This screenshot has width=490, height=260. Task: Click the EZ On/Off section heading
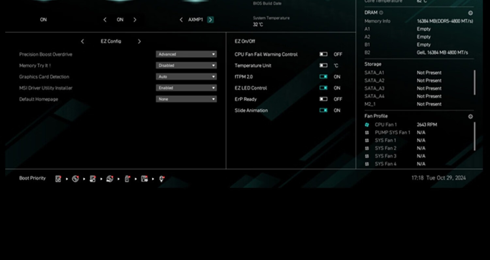tap(245, 41)
